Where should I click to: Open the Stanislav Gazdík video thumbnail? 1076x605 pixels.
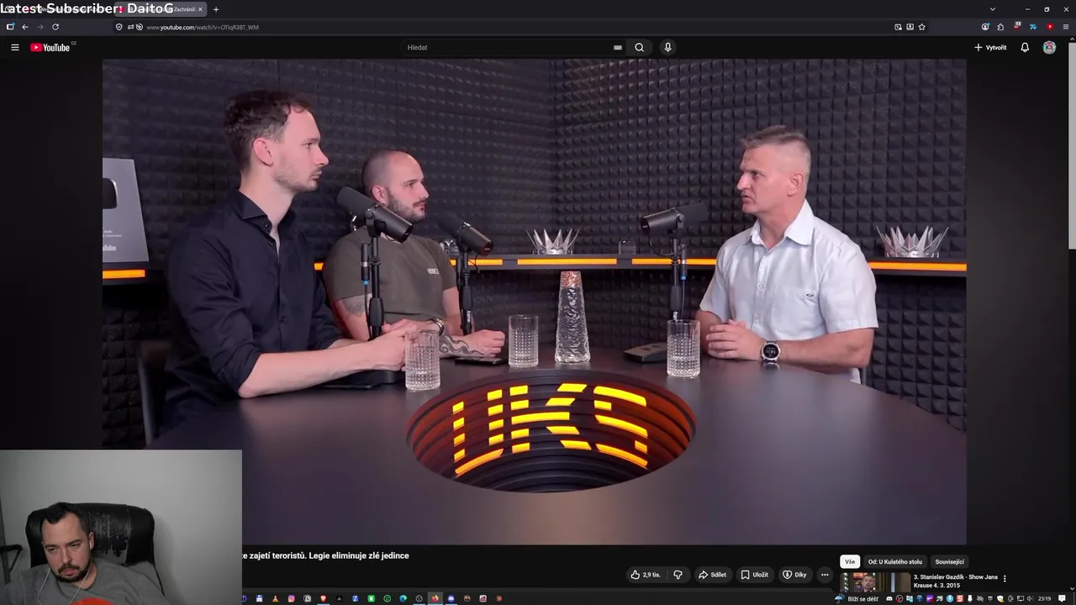coord(875,582)
